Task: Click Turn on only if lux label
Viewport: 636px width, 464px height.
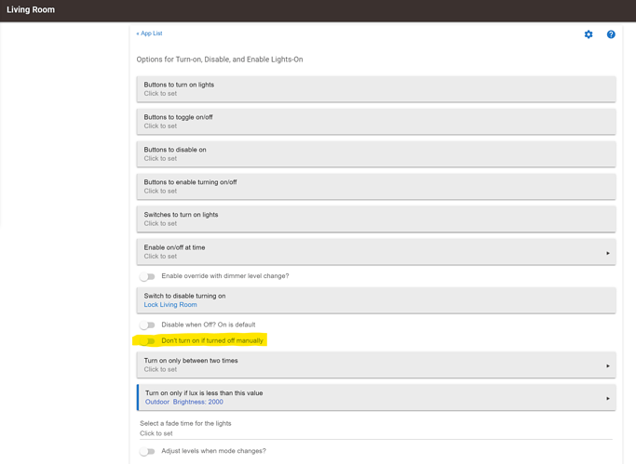Action: click(x=204, y=392)
